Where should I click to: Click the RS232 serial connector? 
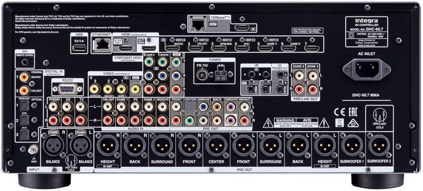[x=68, y=88]
